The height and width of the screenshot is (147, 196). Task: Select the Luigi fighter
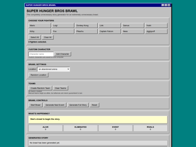[x=63, y=25]
